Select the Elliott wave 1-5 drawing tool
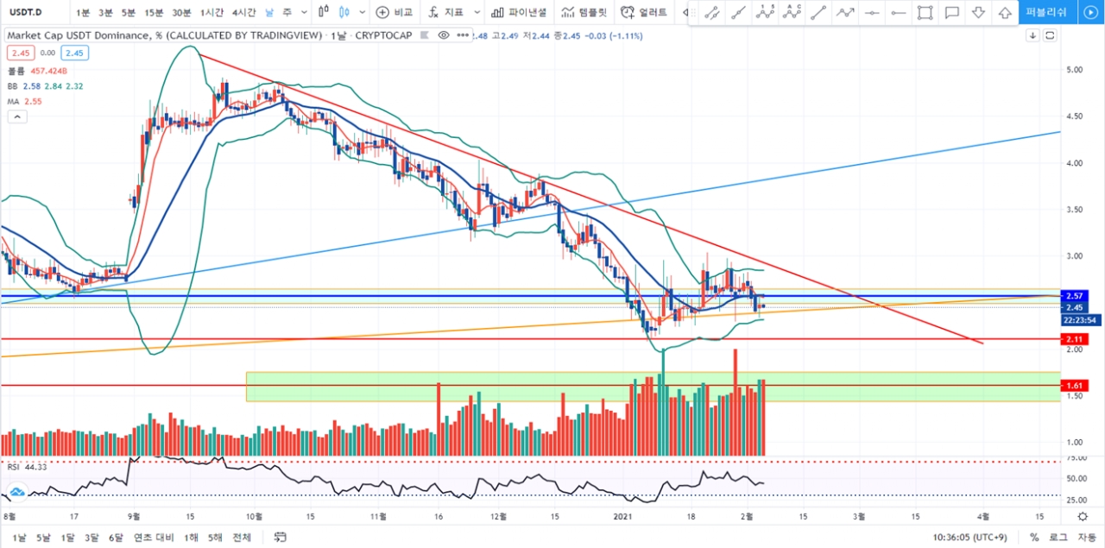This screenshot has height=548, width=1105. tap(764, 13)
